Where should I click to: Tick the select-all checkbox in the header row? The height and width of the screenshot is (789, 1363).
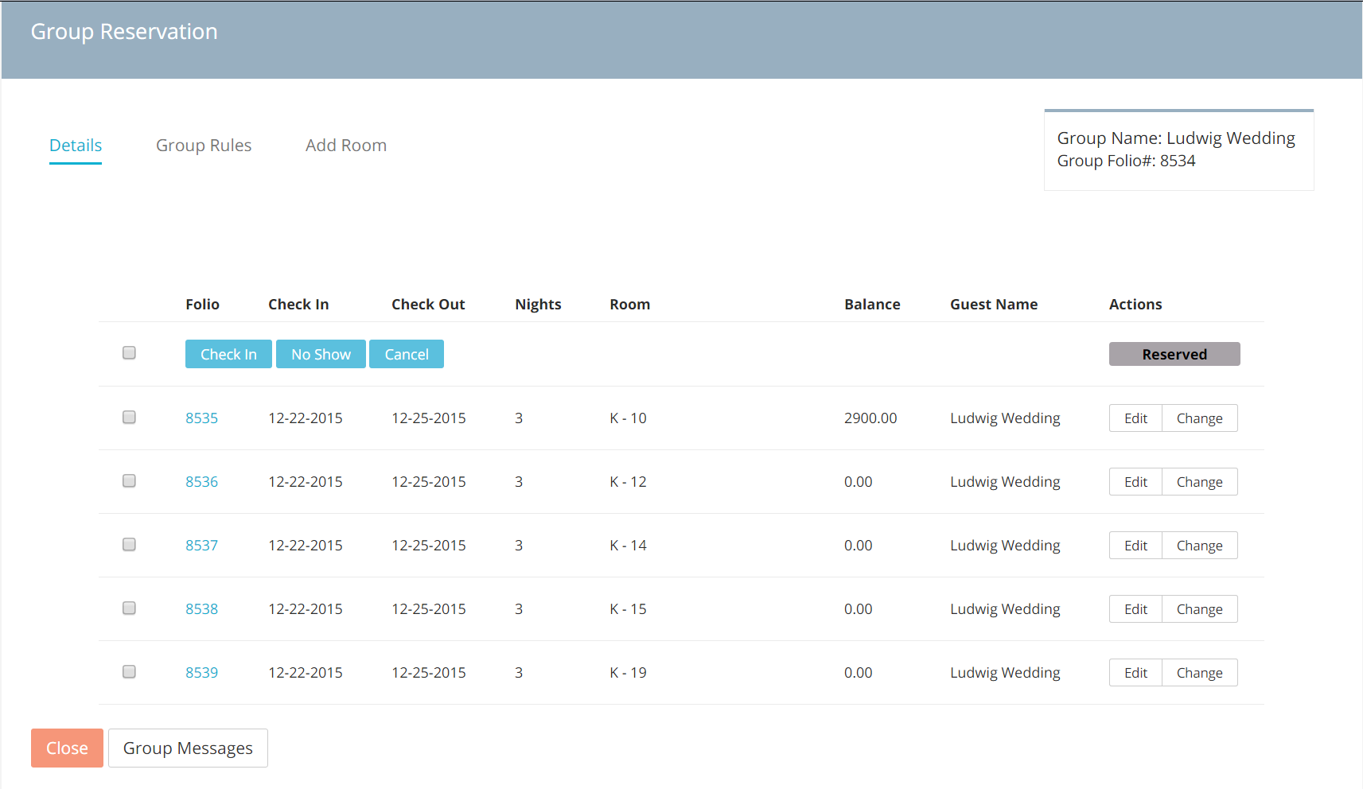[129, 353]
